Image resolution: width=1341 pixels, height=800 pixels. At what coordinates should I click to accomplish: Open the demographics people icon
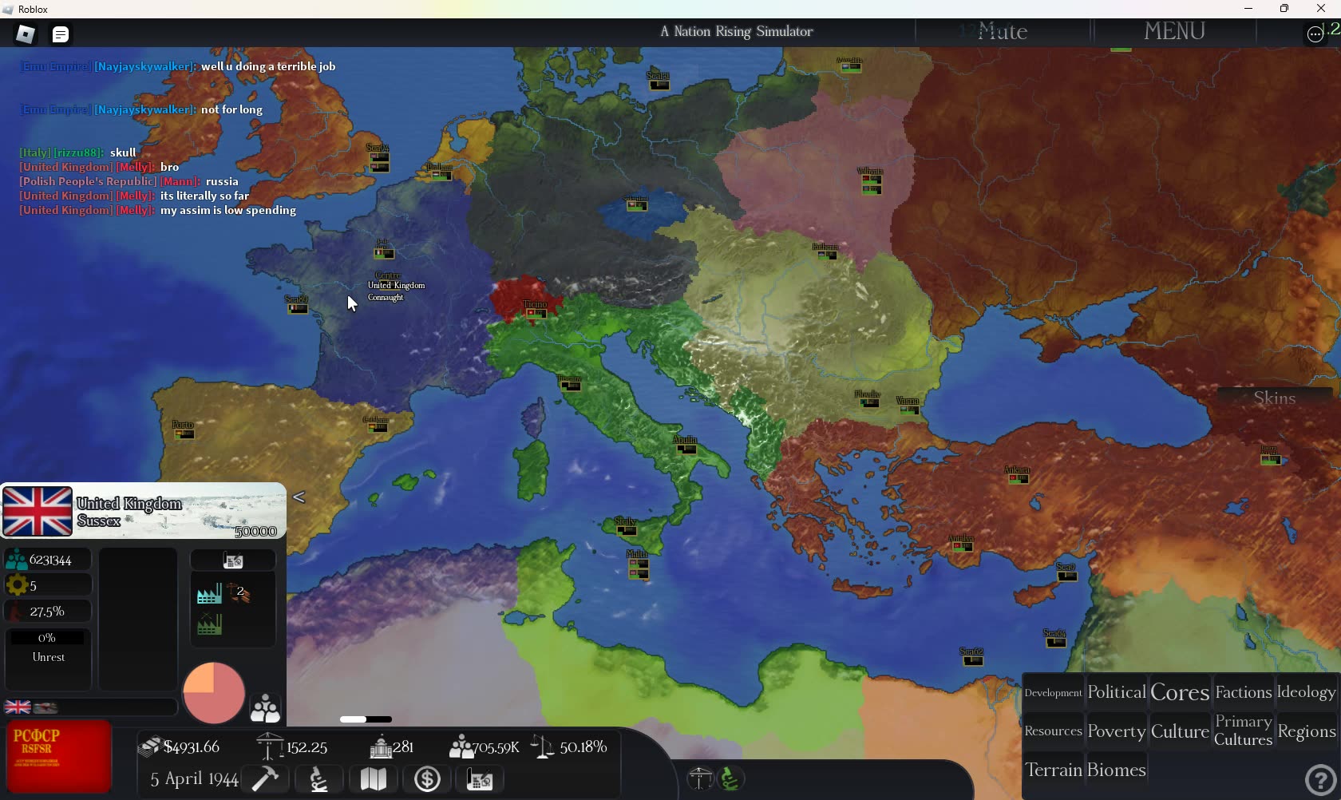264,708
